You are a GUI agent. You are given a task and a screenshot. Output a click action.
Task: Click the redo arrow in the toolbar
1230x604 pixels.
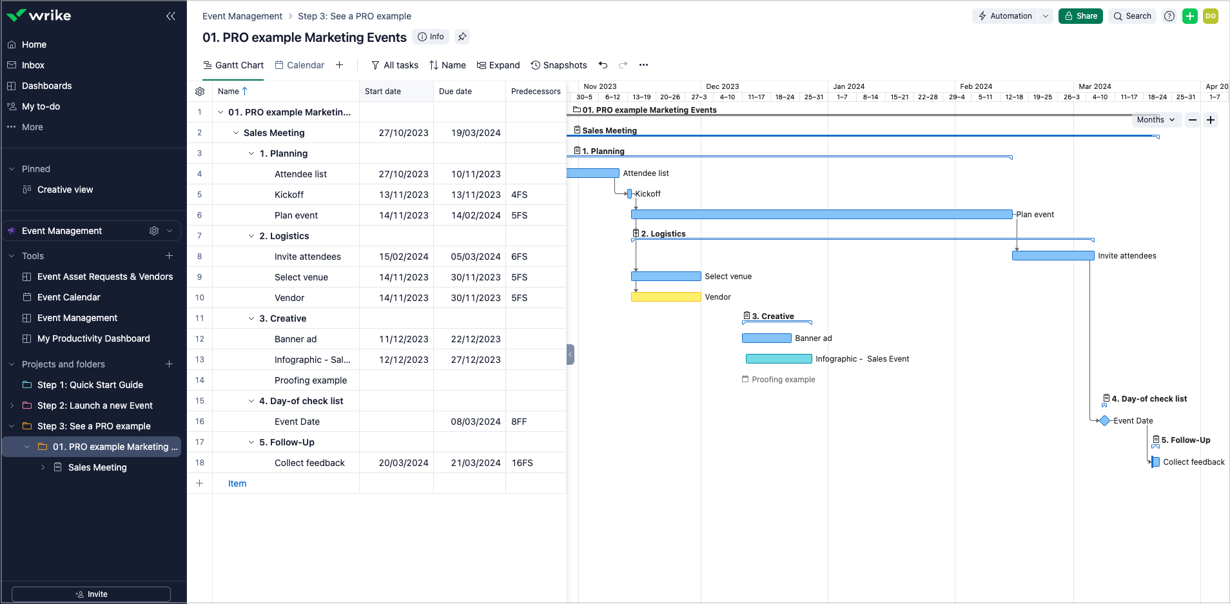[x=622, y=64]
